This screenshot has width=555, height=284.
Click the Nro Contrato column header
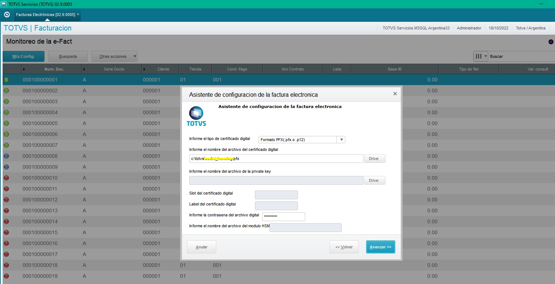pos(293,69)
